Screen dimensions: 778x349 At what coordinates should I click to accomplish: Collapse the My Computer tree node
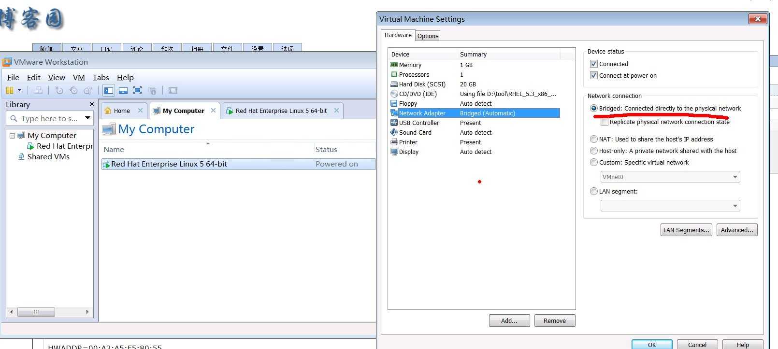[12, 136]
